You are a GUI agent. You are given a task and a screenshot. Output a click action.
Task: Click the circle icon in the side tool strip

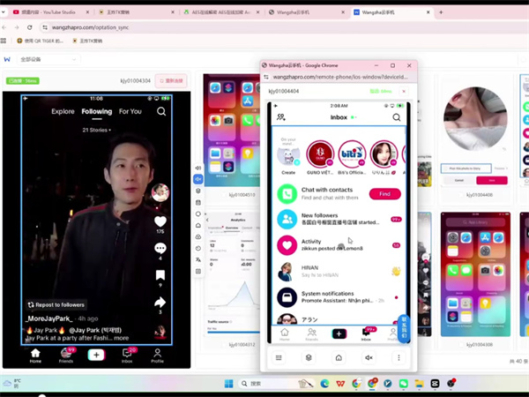coord(198,213)
